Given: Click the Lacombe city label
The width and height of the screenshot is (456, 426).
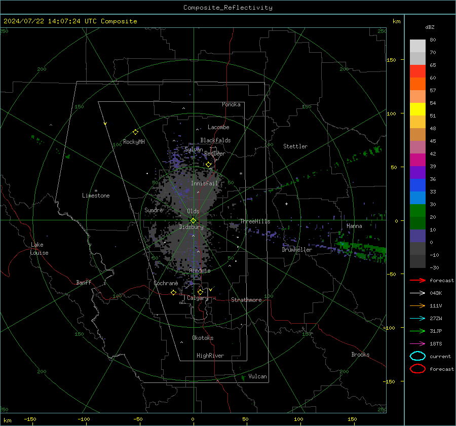Looking at the screenshot, I should (218, 127).
